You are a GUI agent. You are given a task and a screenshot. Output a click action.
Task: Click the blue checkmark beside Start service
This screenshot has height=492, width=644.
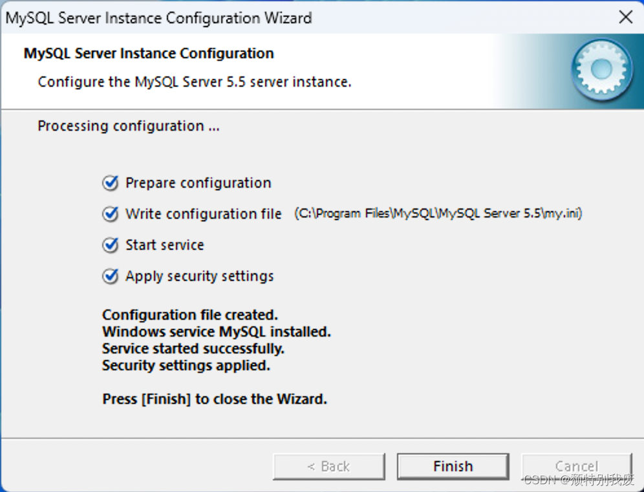tap(110, 245)
